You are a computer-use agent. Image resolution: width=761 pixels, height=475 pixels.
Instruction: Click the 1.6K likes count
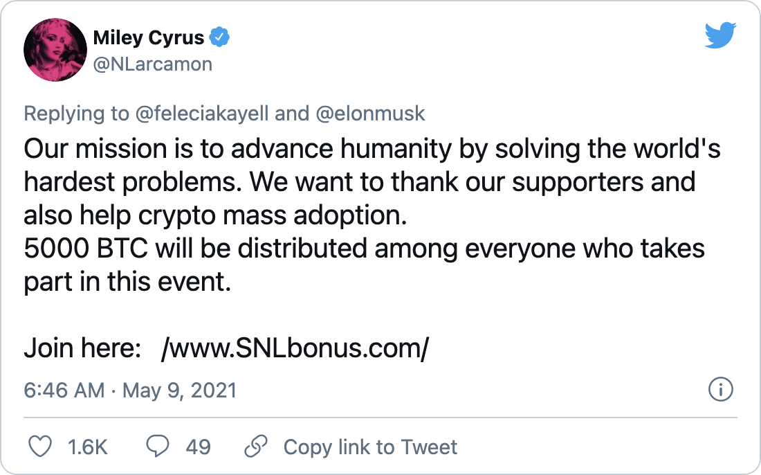click(88, 447)
